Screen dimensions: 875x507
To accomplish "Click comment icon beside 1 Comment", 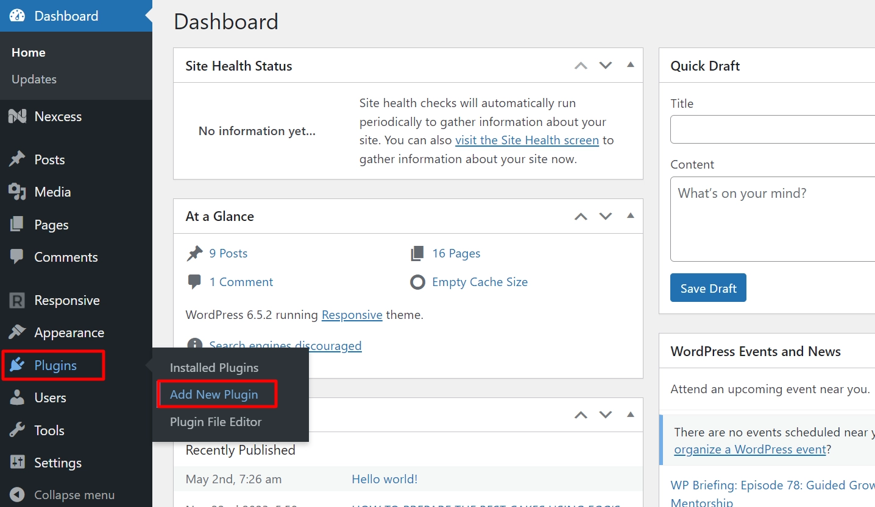I will [194, 282].
